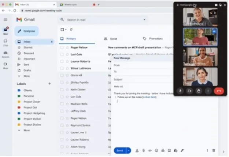229x157 pixels.
Task: Click the Subject field in New Message
Action: tap(147, 79)
